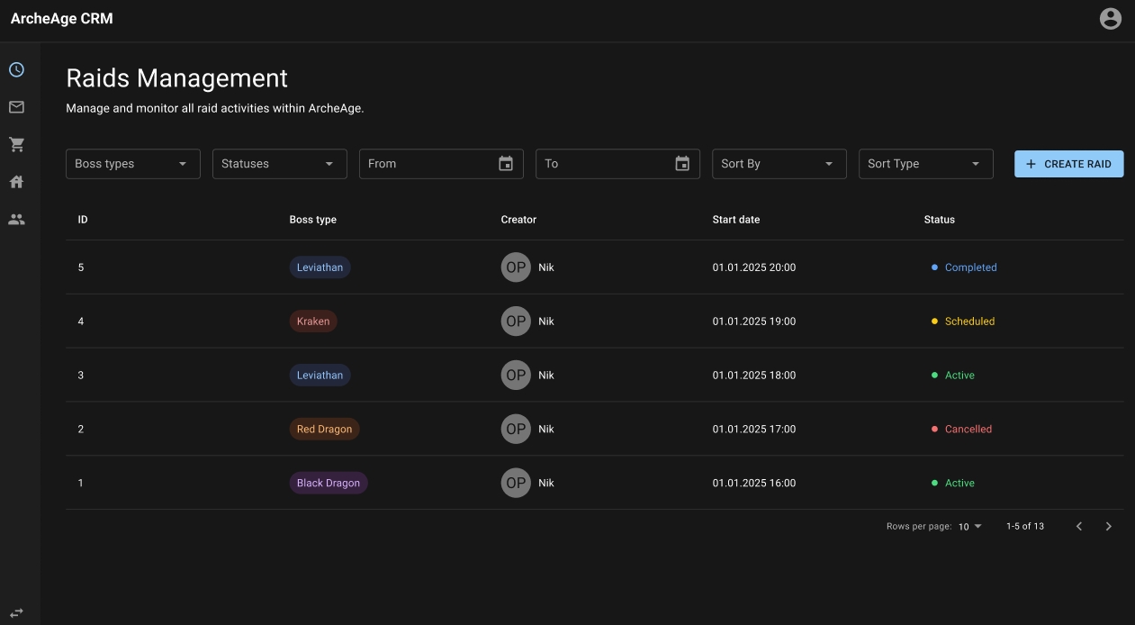
Task: Change rows per page value
Action: click(x=970, y=526)
